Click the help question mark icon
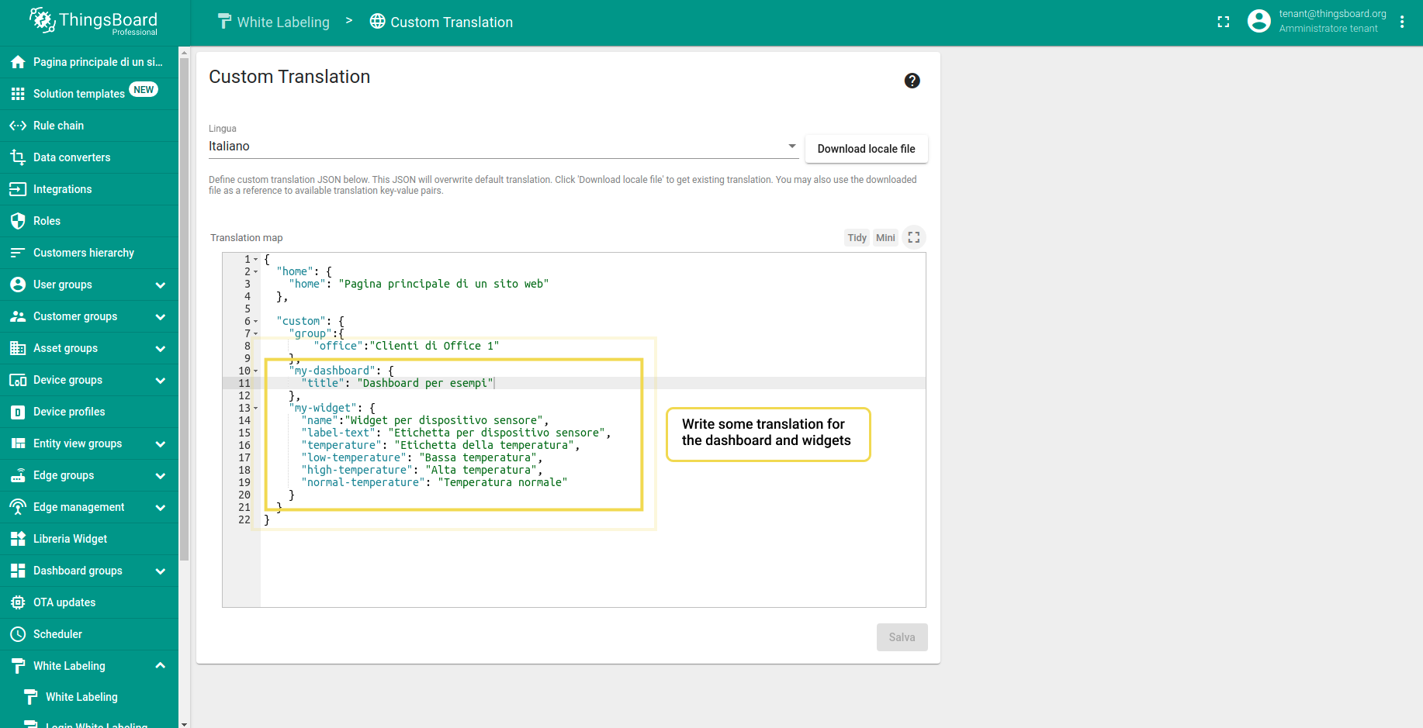The height and width of the screenshot is (728, 1423). click(912, 81)
